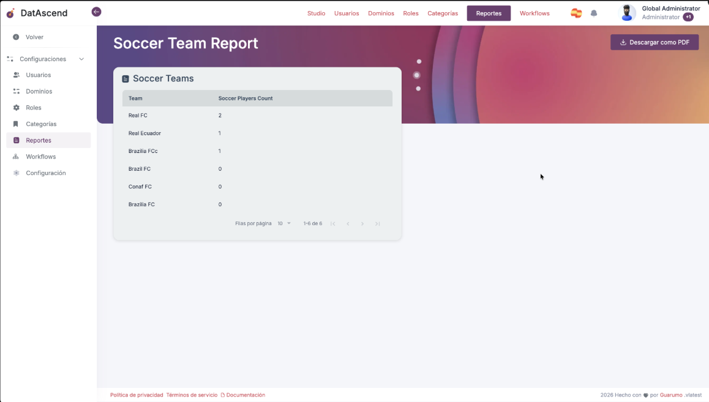The height and width of the screenshot is (402, 709).
Task: Go to next page of table
Action: click(362, 223)
